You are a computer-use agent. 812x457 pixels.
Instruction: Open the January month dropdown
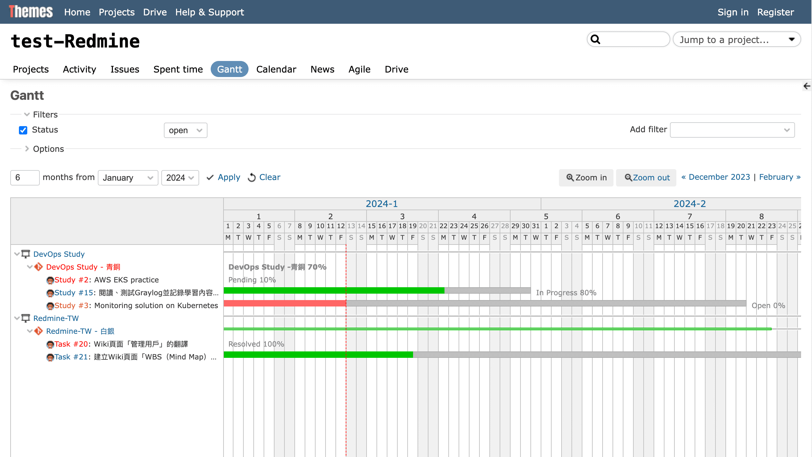pos(128,178)
